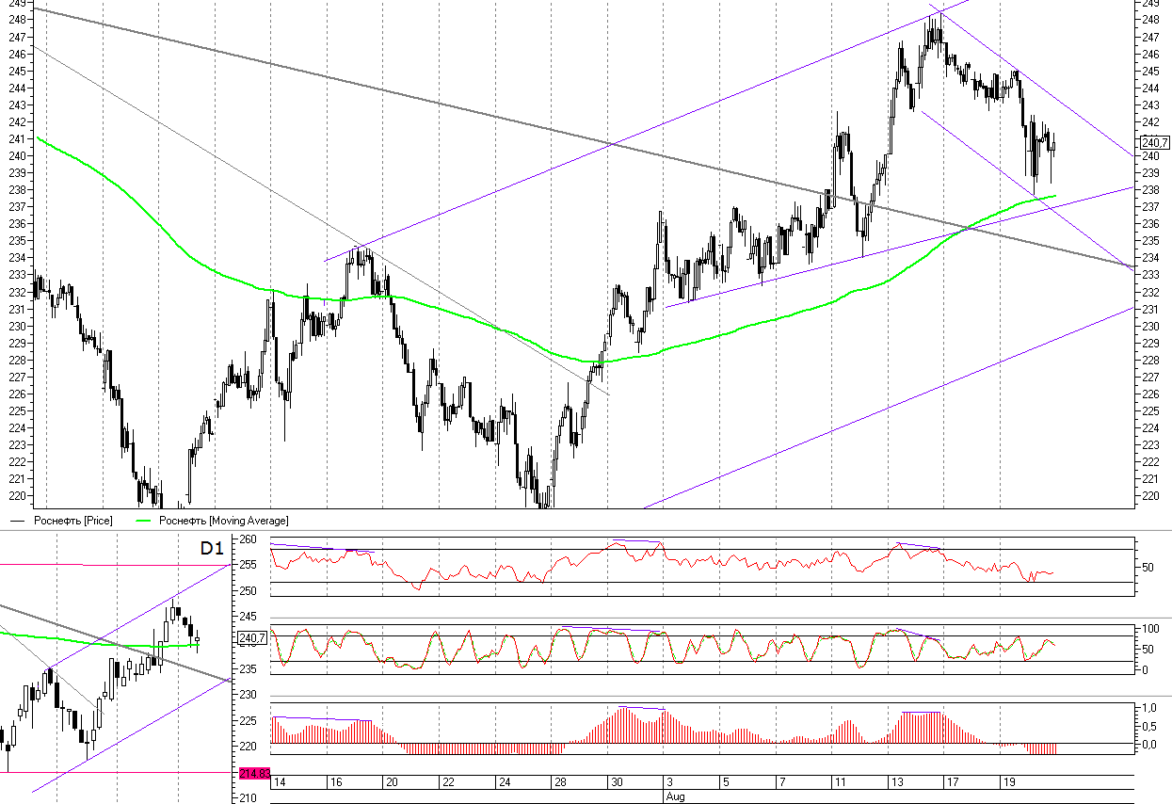
Task: Select date 11 on the time axis
Action: pos(839,782)
